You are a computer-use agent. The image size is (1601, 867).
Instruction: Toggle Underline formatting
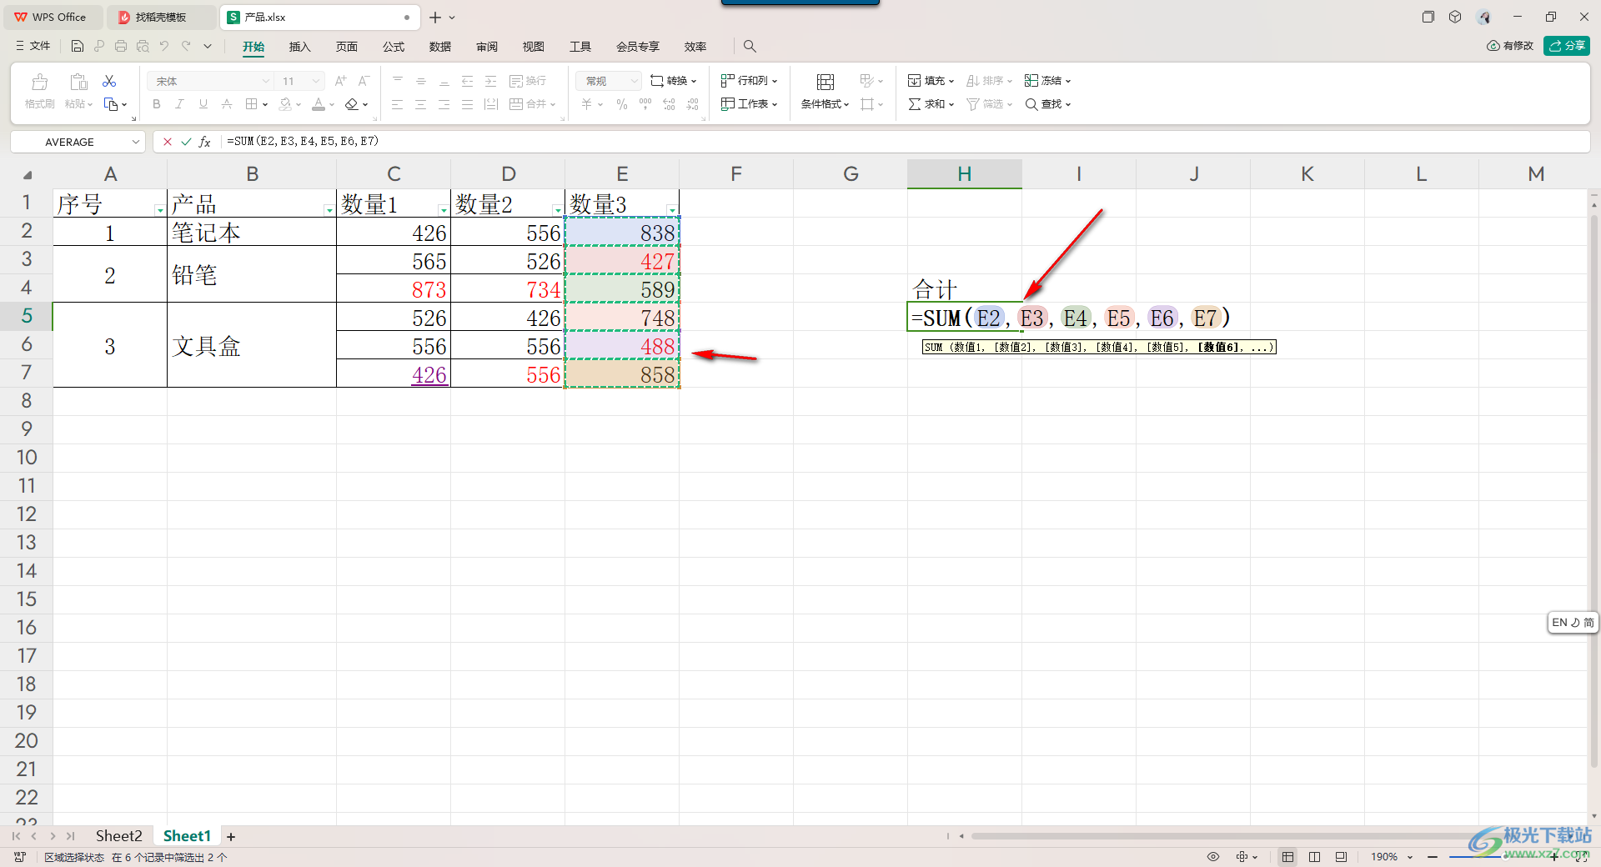tap(203, 104)
